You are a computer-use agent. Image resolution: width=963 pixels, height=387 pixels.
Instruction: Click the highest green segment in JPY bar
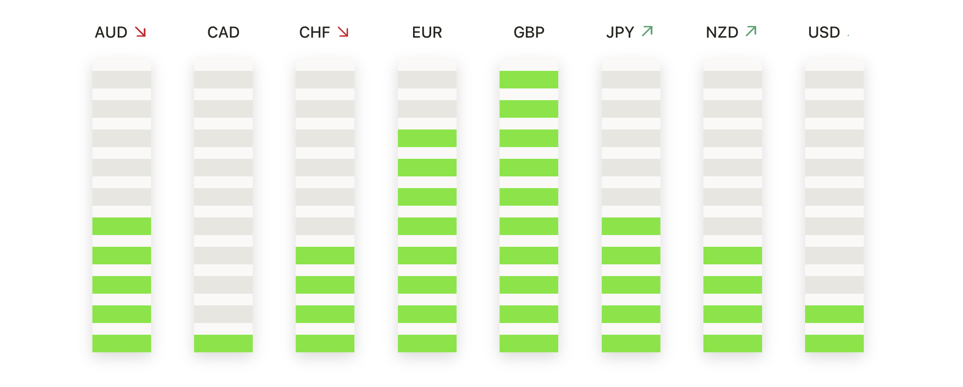click(631, 226)
